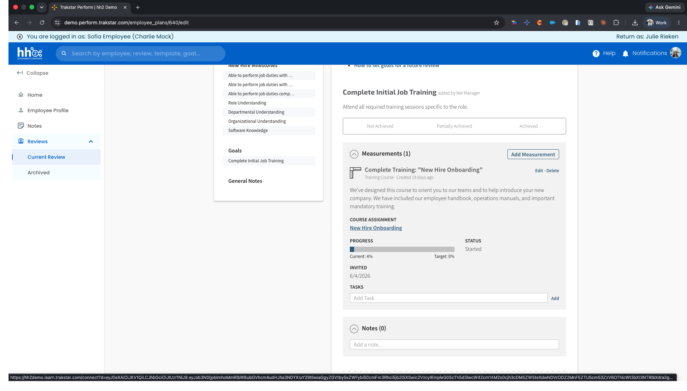The height and width of the screenshot is (391, 687).
Task: Collapse the Reviews sidebar chevron
Action: click(91, 142)
